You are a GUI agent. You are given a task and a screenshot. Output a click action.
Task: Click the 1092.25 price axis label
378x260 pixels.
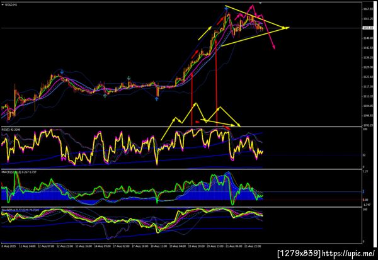pyautogui.click(x=367, y=125)
